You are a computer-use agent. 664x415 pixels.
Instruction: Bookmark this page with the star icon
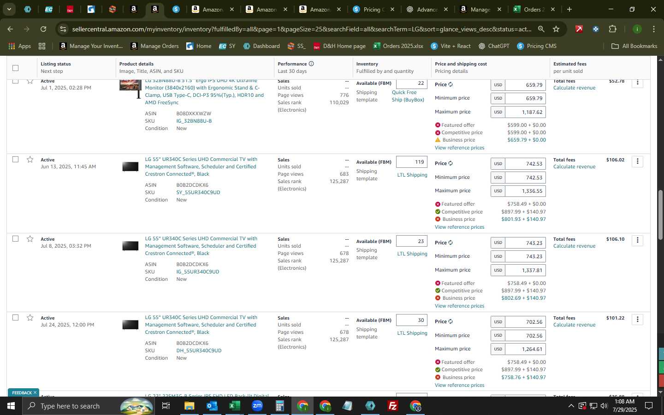(x=556, y=29)
